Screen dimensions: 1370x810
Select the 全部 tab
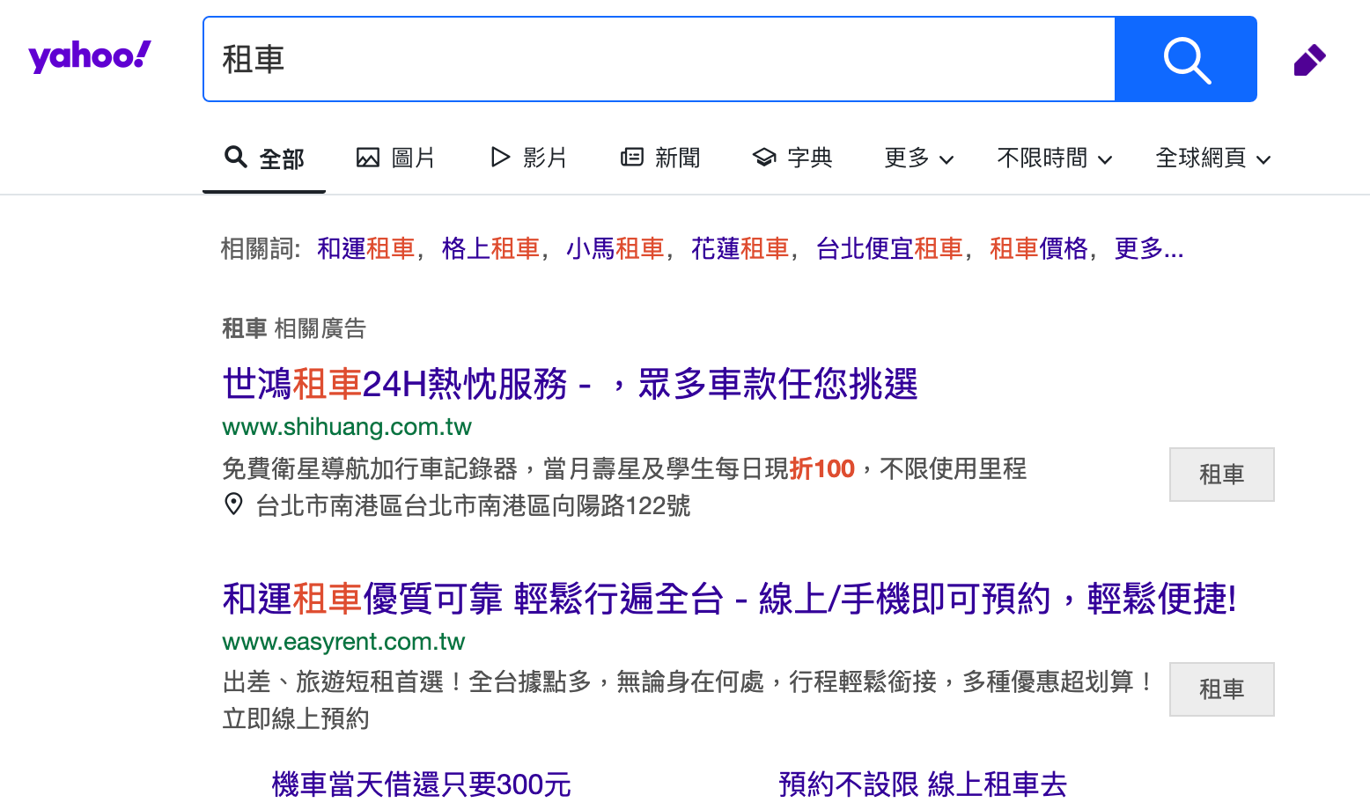coord(264,158)
